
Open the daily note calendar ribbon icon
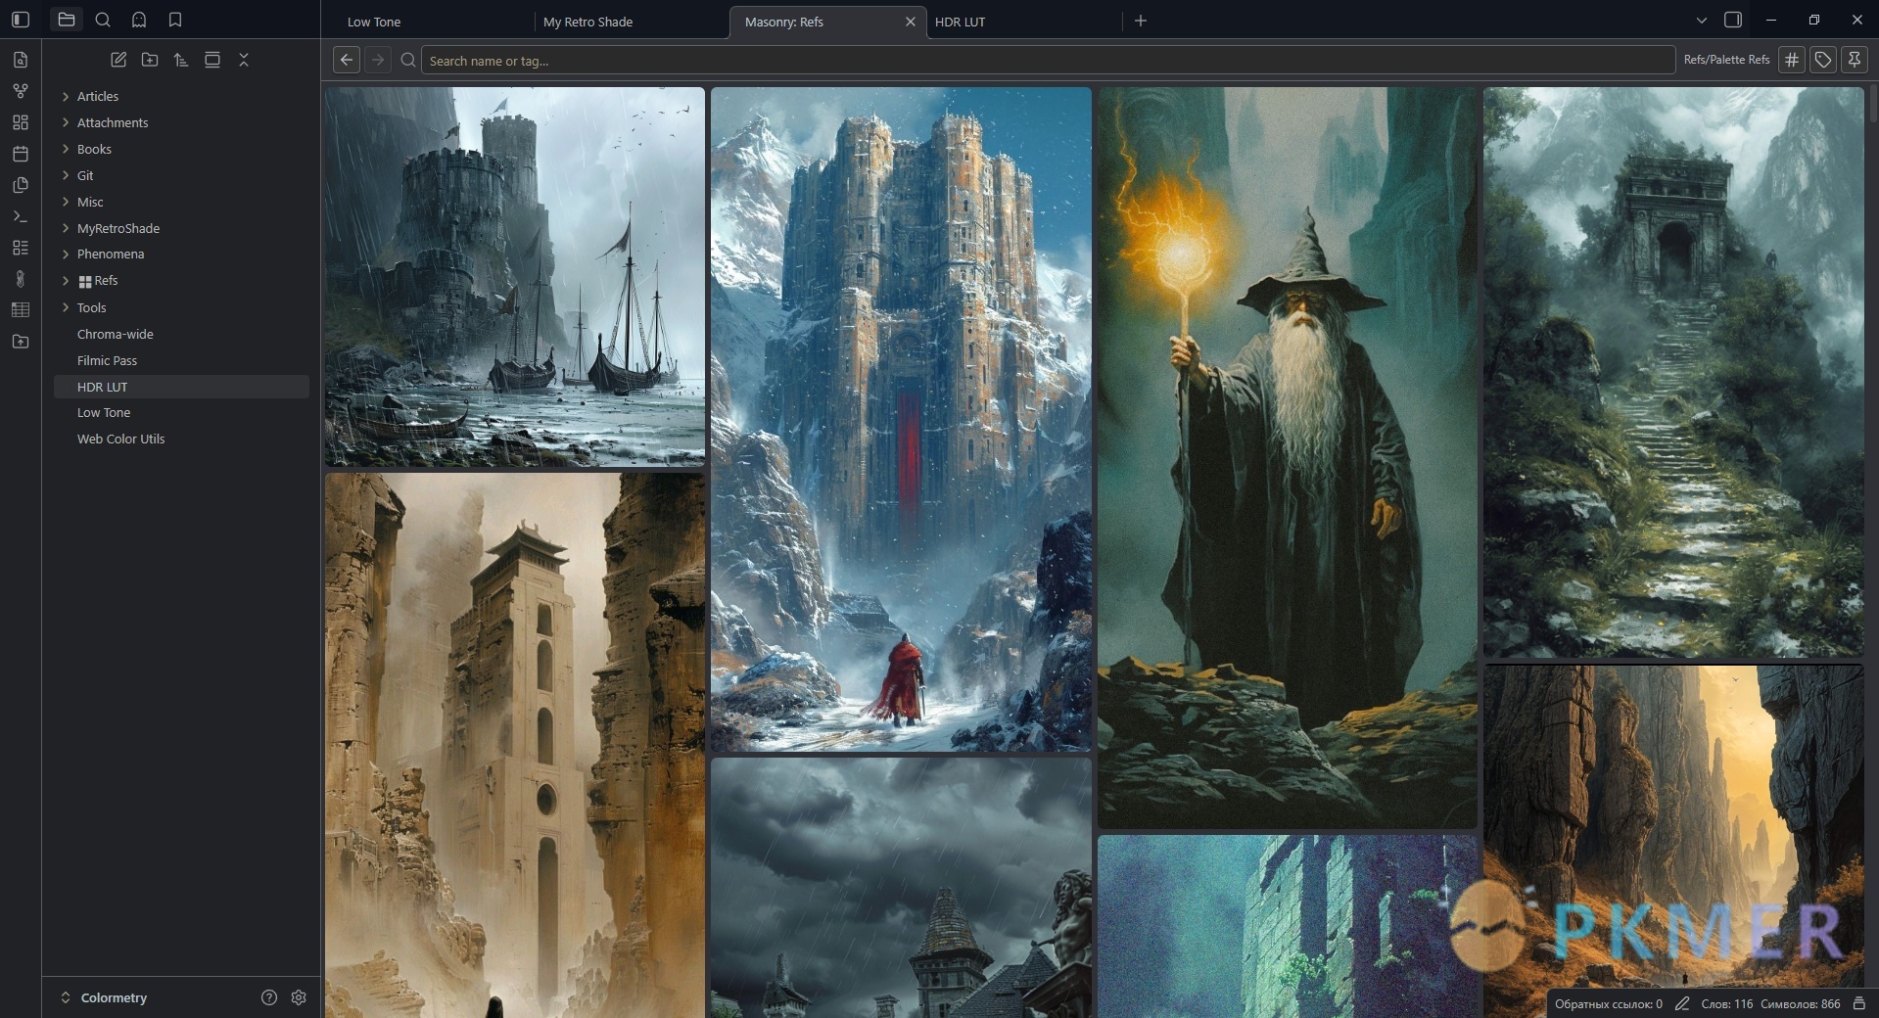[21, 154]
